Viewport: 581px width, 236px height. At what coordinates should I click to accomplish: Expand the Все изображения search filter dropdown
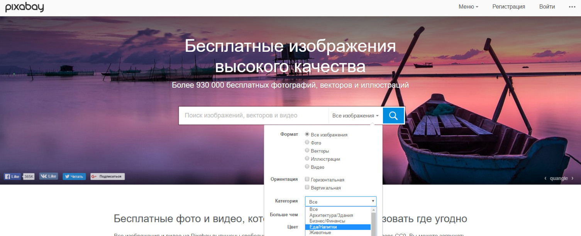click(x=355, y=115)
